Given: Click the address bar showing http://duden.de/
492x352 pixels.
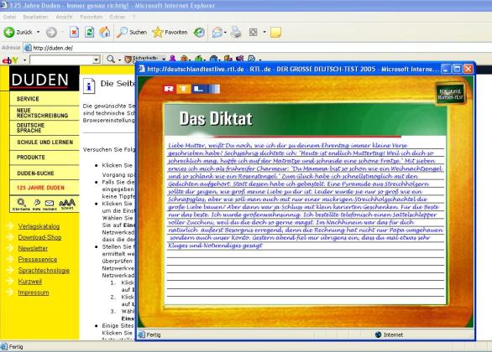Looking at the screenshot, I should pos(257,48).
